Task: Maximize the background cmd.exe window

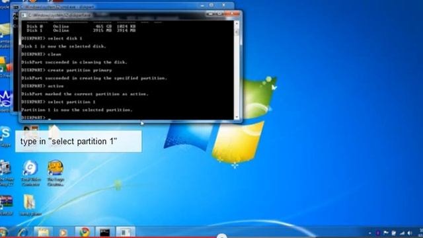Action: coord(211,5)
